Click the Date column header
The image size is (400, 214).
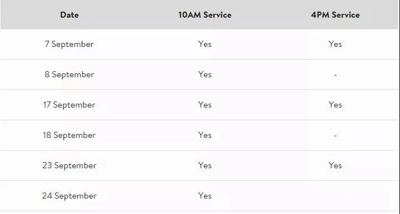[x=70, y=15]
